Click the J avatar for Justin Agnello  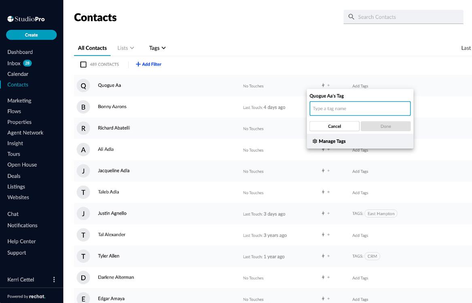(83, 214)
